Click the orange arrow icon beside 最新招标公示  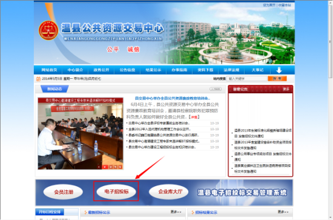pyautogui.click(x=85, y=212)
